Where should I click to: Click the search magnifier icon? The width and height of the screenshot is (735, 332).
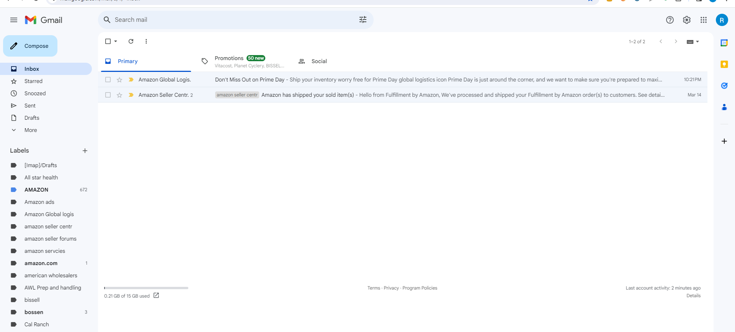click(x=107, y=20)
